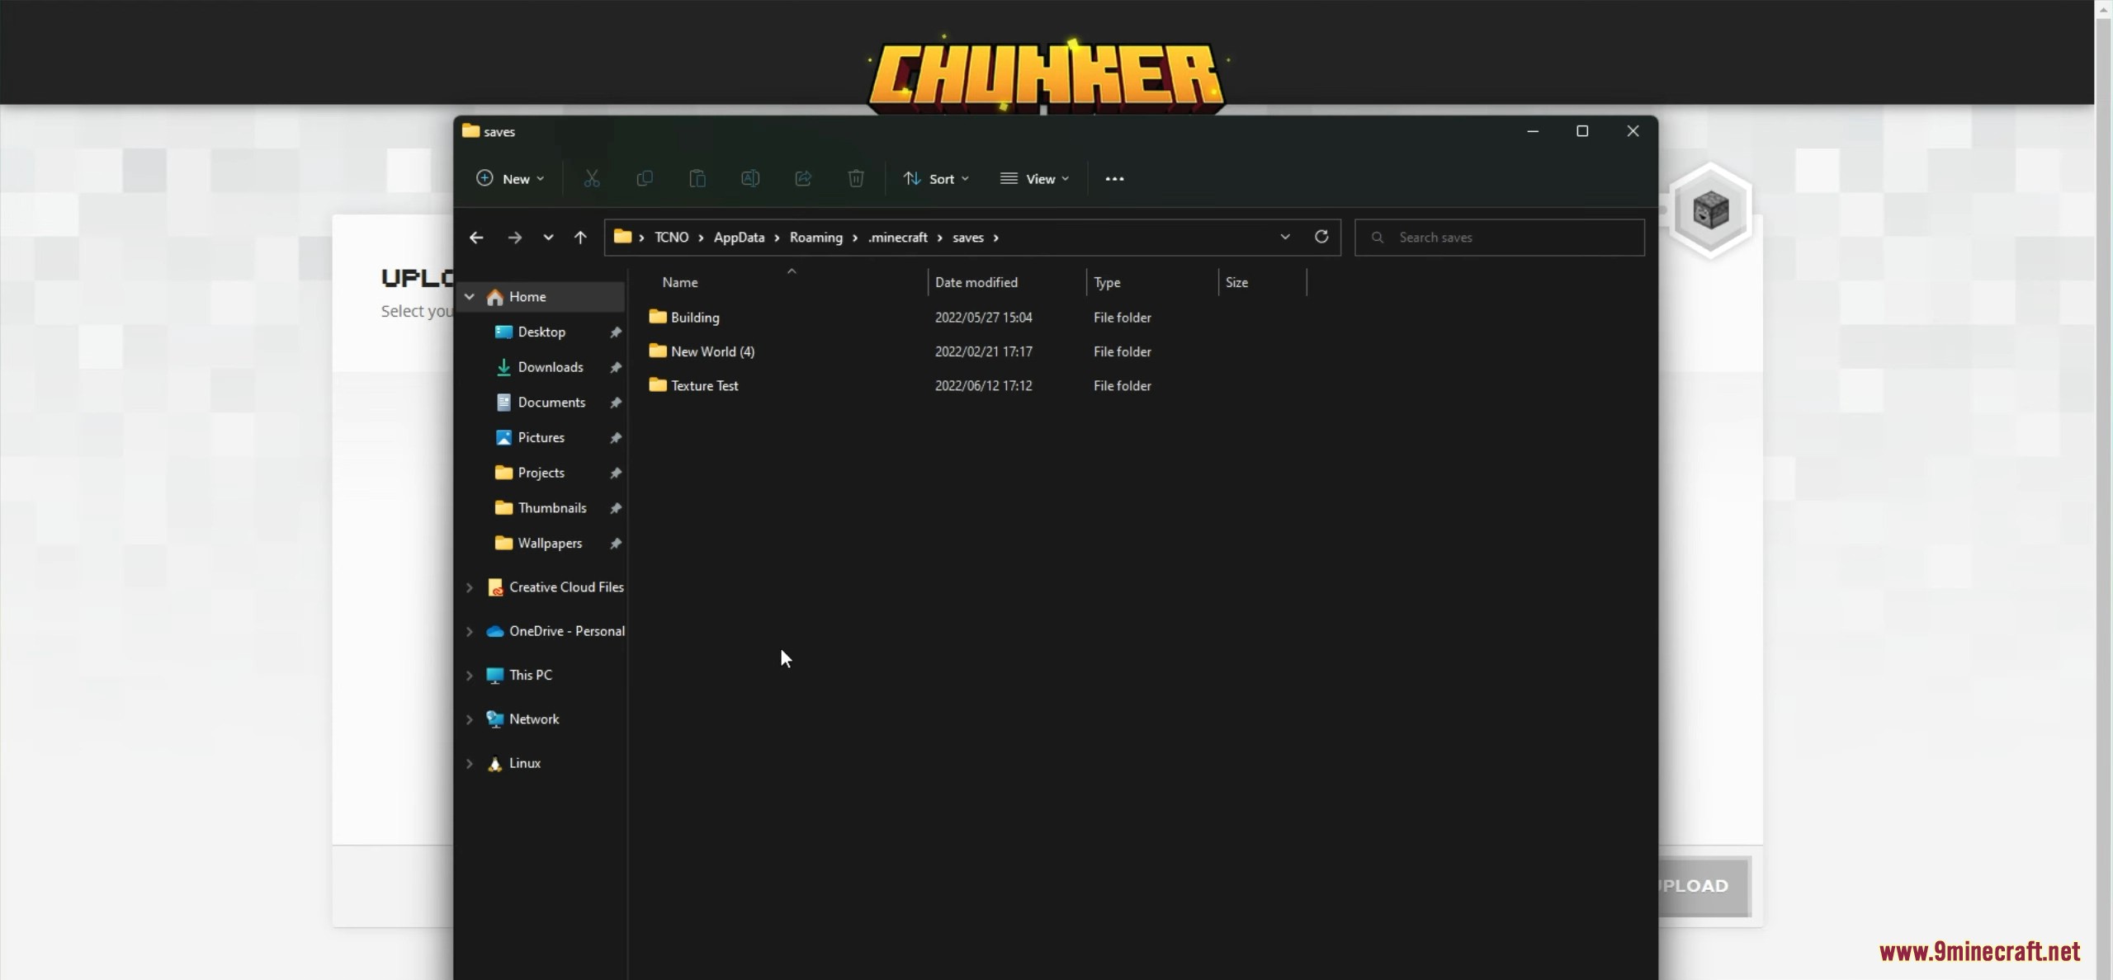The height and width of the screenshot is (980, 2113).
Task: Go back with the left arrow
Action: point(476,238)
